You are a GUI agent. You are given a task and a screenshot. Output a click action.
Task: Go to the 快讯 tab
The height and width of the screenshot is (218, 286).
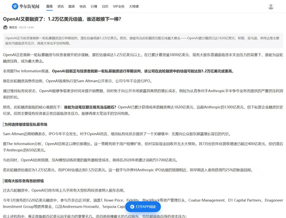83,6
